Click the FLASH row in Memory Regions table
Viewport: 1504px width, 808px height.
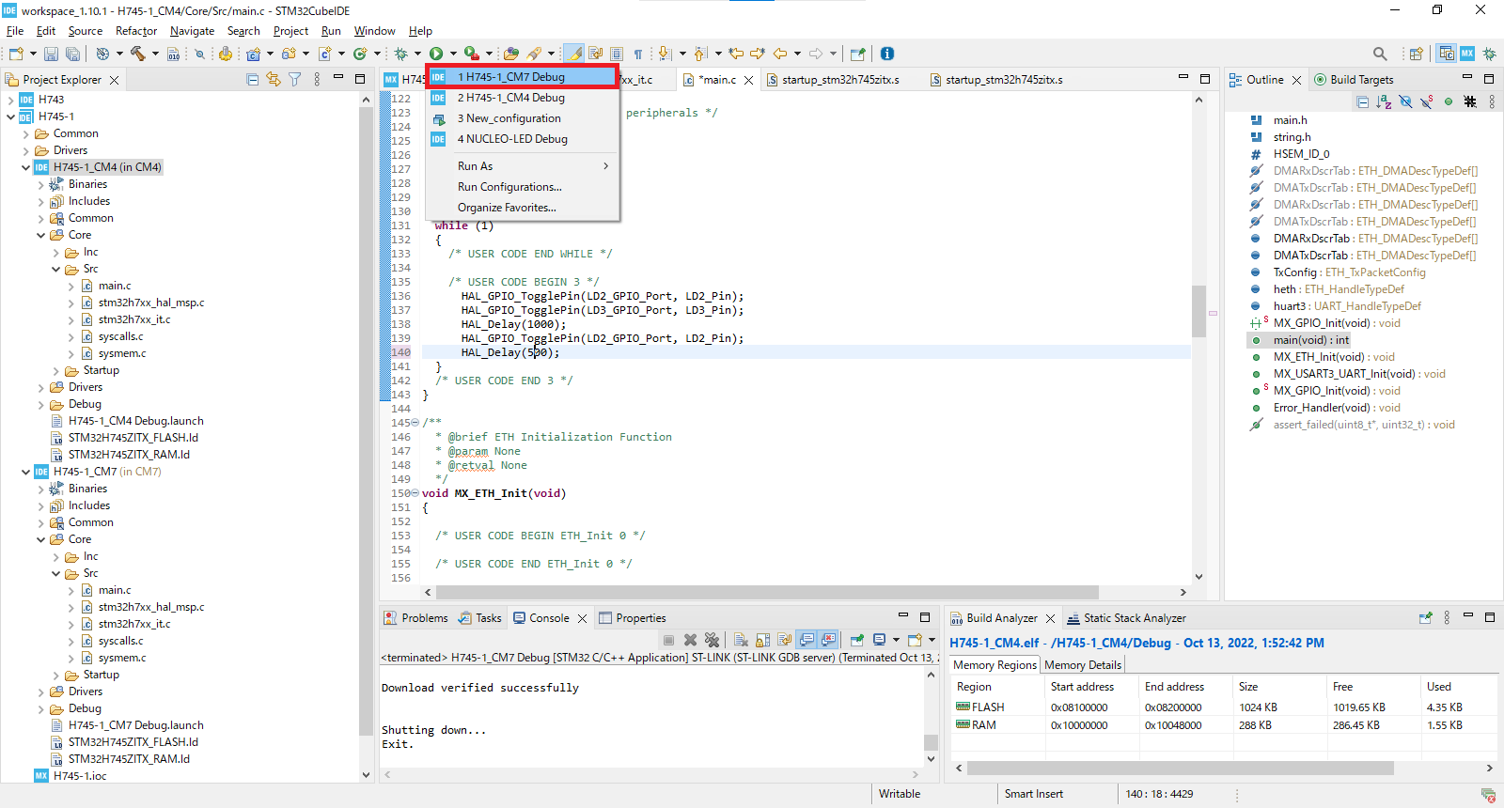(x=1222, y=707)
